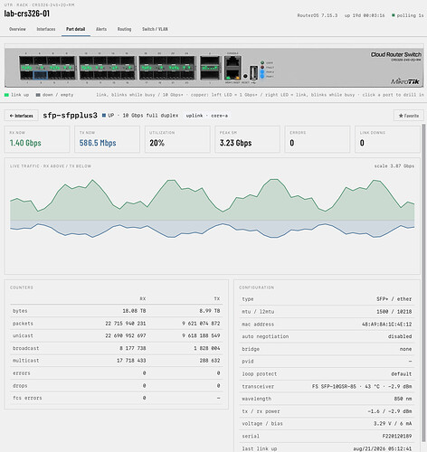
Task: Click TX broadcast value 1 828 004
Action: tap(207, 348)
